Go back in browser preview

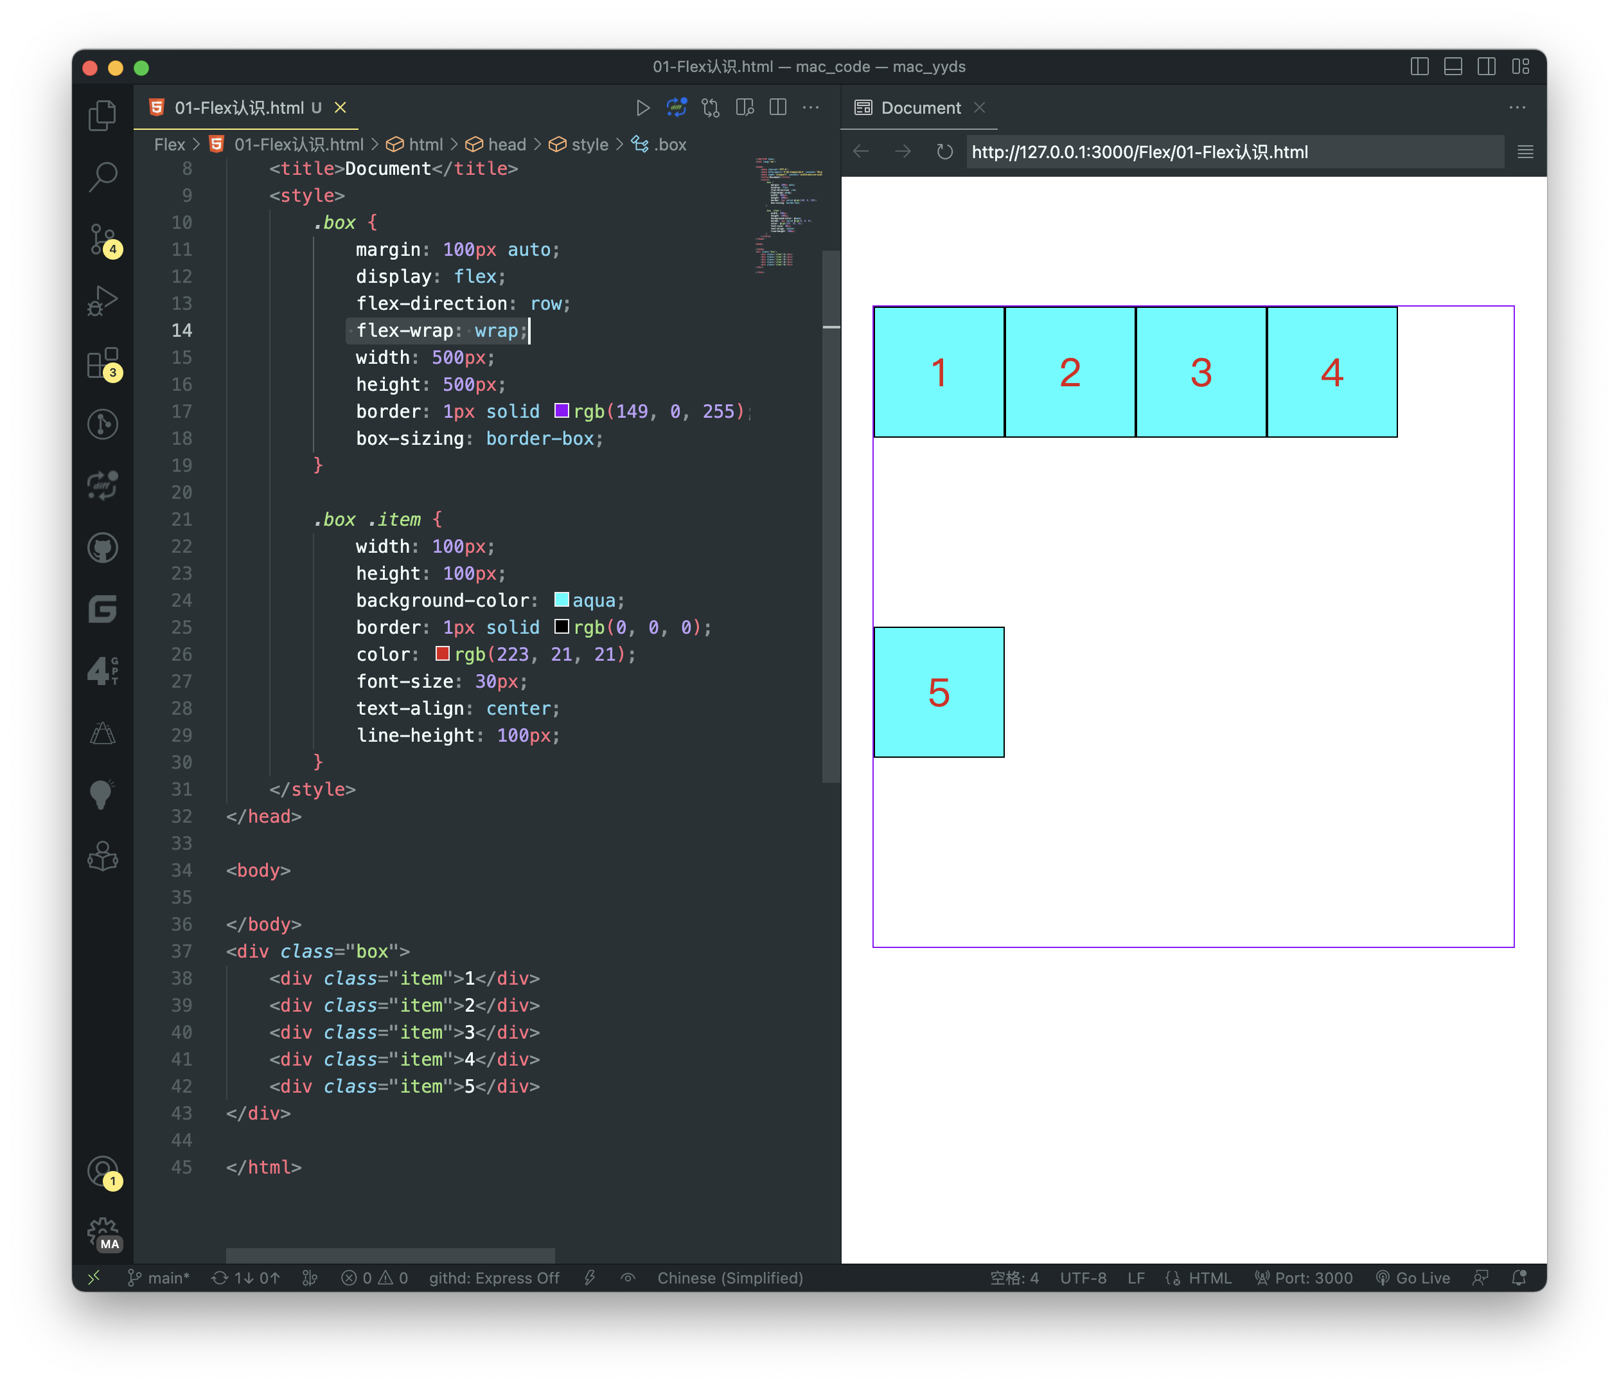861,152
